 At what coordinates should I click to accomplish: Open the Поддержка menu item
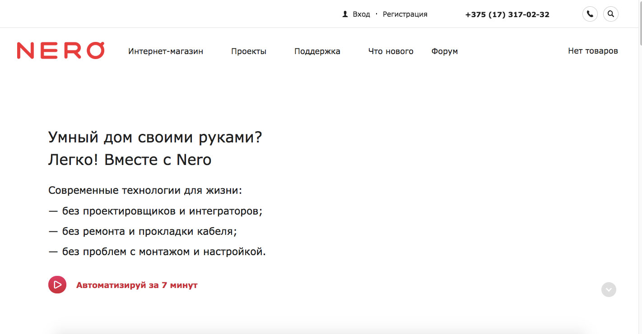(317, 51)
